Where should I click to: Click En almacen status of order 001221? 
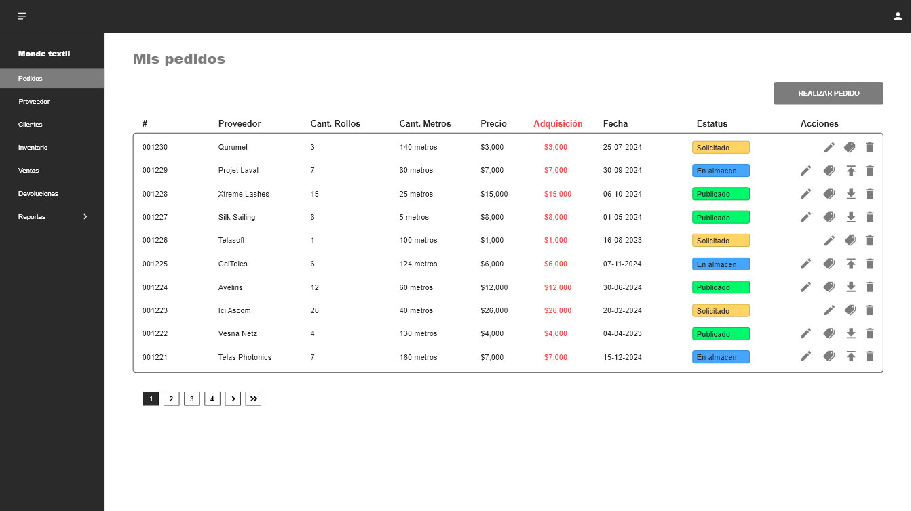[721, 357]
